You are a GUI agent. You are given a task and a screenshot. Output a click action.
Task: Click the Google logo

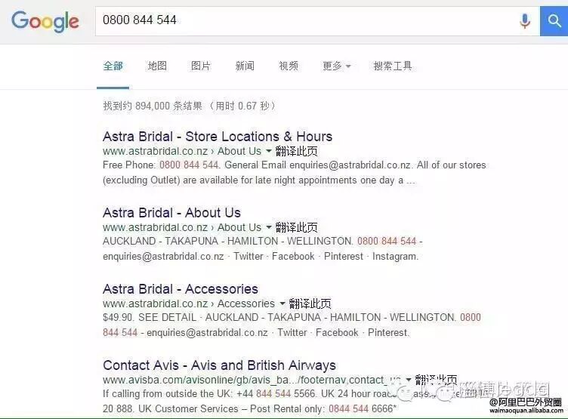(x=45, y=22)
